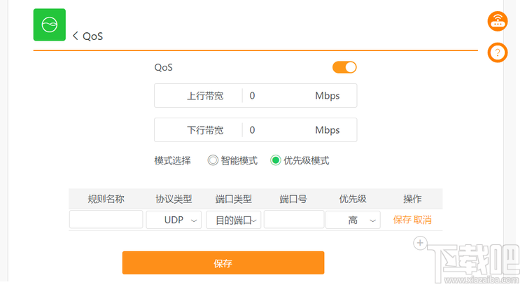
Task: Click the 协议类型 column header
Action: click(x=174, y=199)
